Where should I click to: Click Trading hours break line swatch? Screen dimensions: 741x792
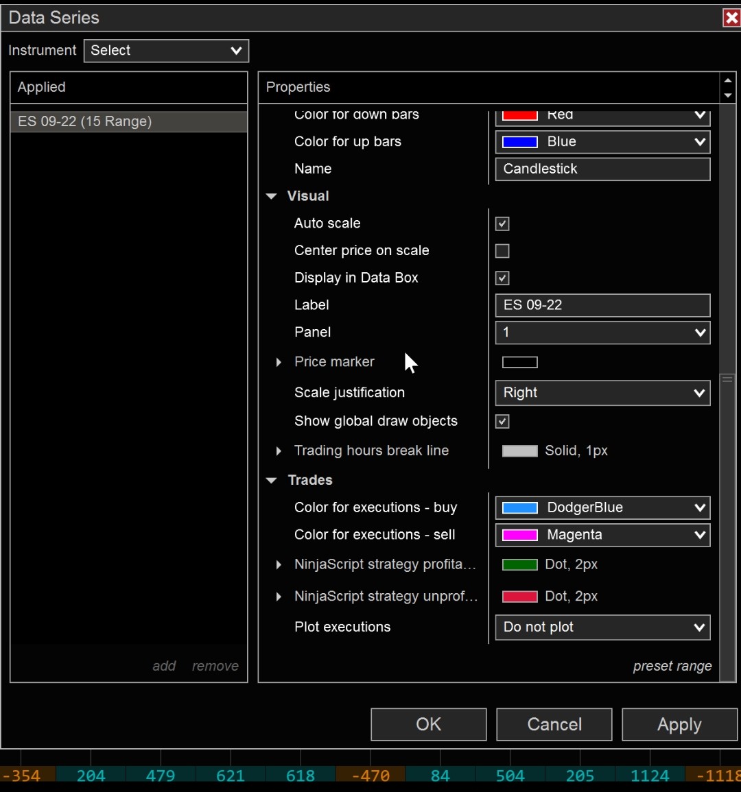(519, 451)
